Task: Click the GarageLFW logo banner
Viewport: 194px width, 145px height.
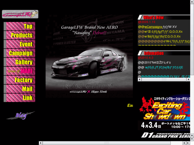Action: pos(20,14)
